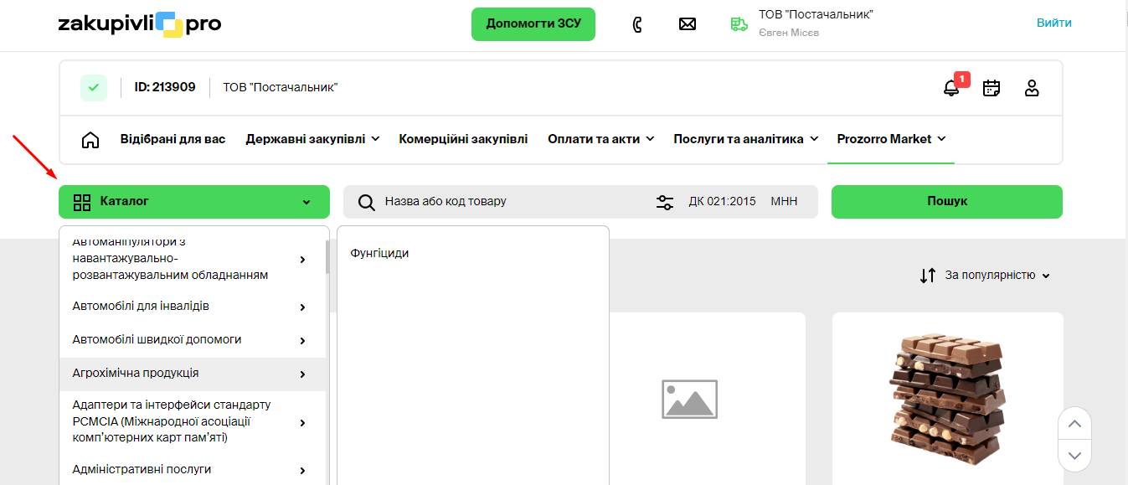This screenshot has height=485, width=1128.
Task: Open the Державні закупівлі dropdown menu
Action: point(312,139)
